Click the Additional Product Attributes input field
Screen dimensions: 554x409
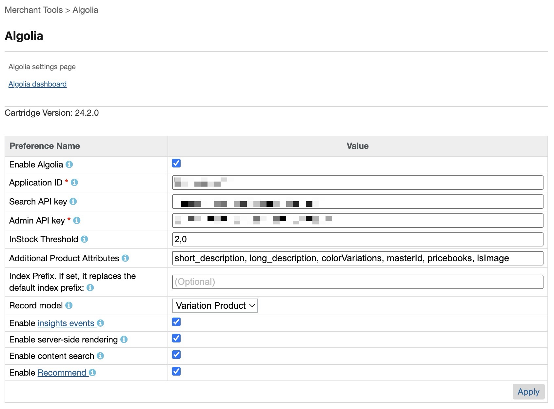tap(358, 258)
